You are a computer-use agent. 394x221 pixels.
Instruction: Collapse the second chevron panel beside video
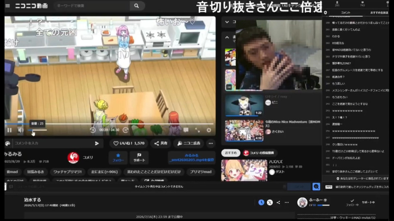click(x=227, y=37)
